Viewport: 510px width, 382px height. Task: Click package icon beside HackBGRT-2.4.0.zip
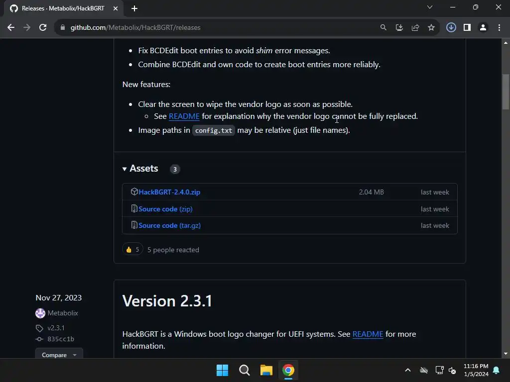134,191
